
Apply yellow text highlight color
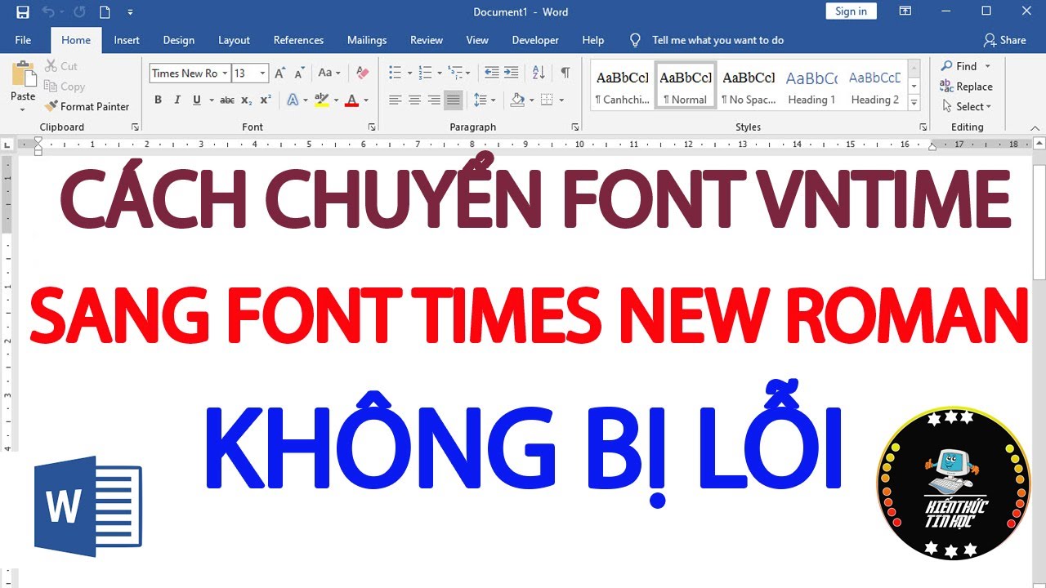tap(321, 100)
